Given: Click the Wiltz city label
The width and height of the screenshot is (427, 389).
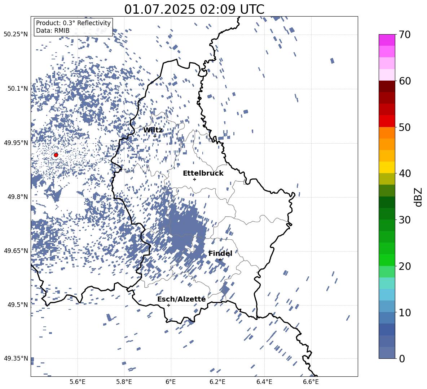Looking at the screenshot, I should 153,130.
